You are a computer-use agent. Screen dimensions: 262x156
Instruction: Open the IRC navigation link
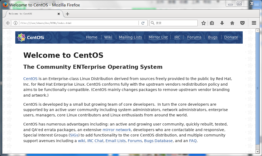[x=177, y=37]
